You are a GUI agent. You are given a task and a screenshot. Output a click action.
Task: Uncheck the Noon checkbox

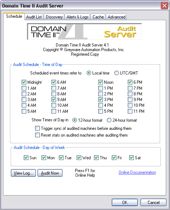[x=100, y=82]
